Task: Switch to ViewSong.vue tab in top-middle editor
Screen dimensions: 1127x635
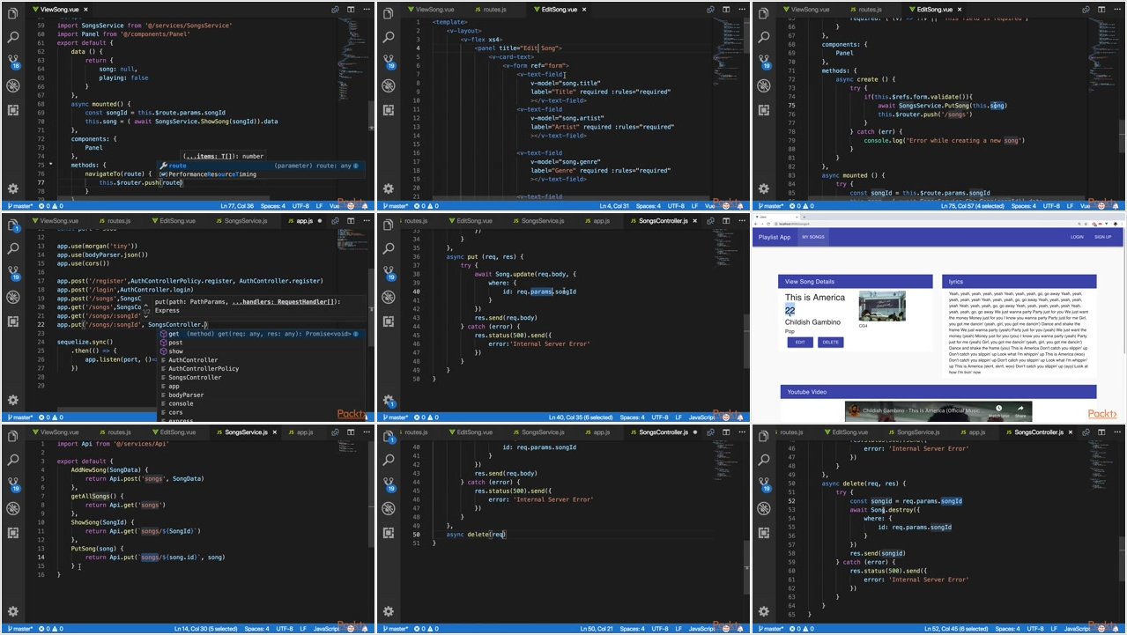Action: pyautogui.click(x=433, y=9)
